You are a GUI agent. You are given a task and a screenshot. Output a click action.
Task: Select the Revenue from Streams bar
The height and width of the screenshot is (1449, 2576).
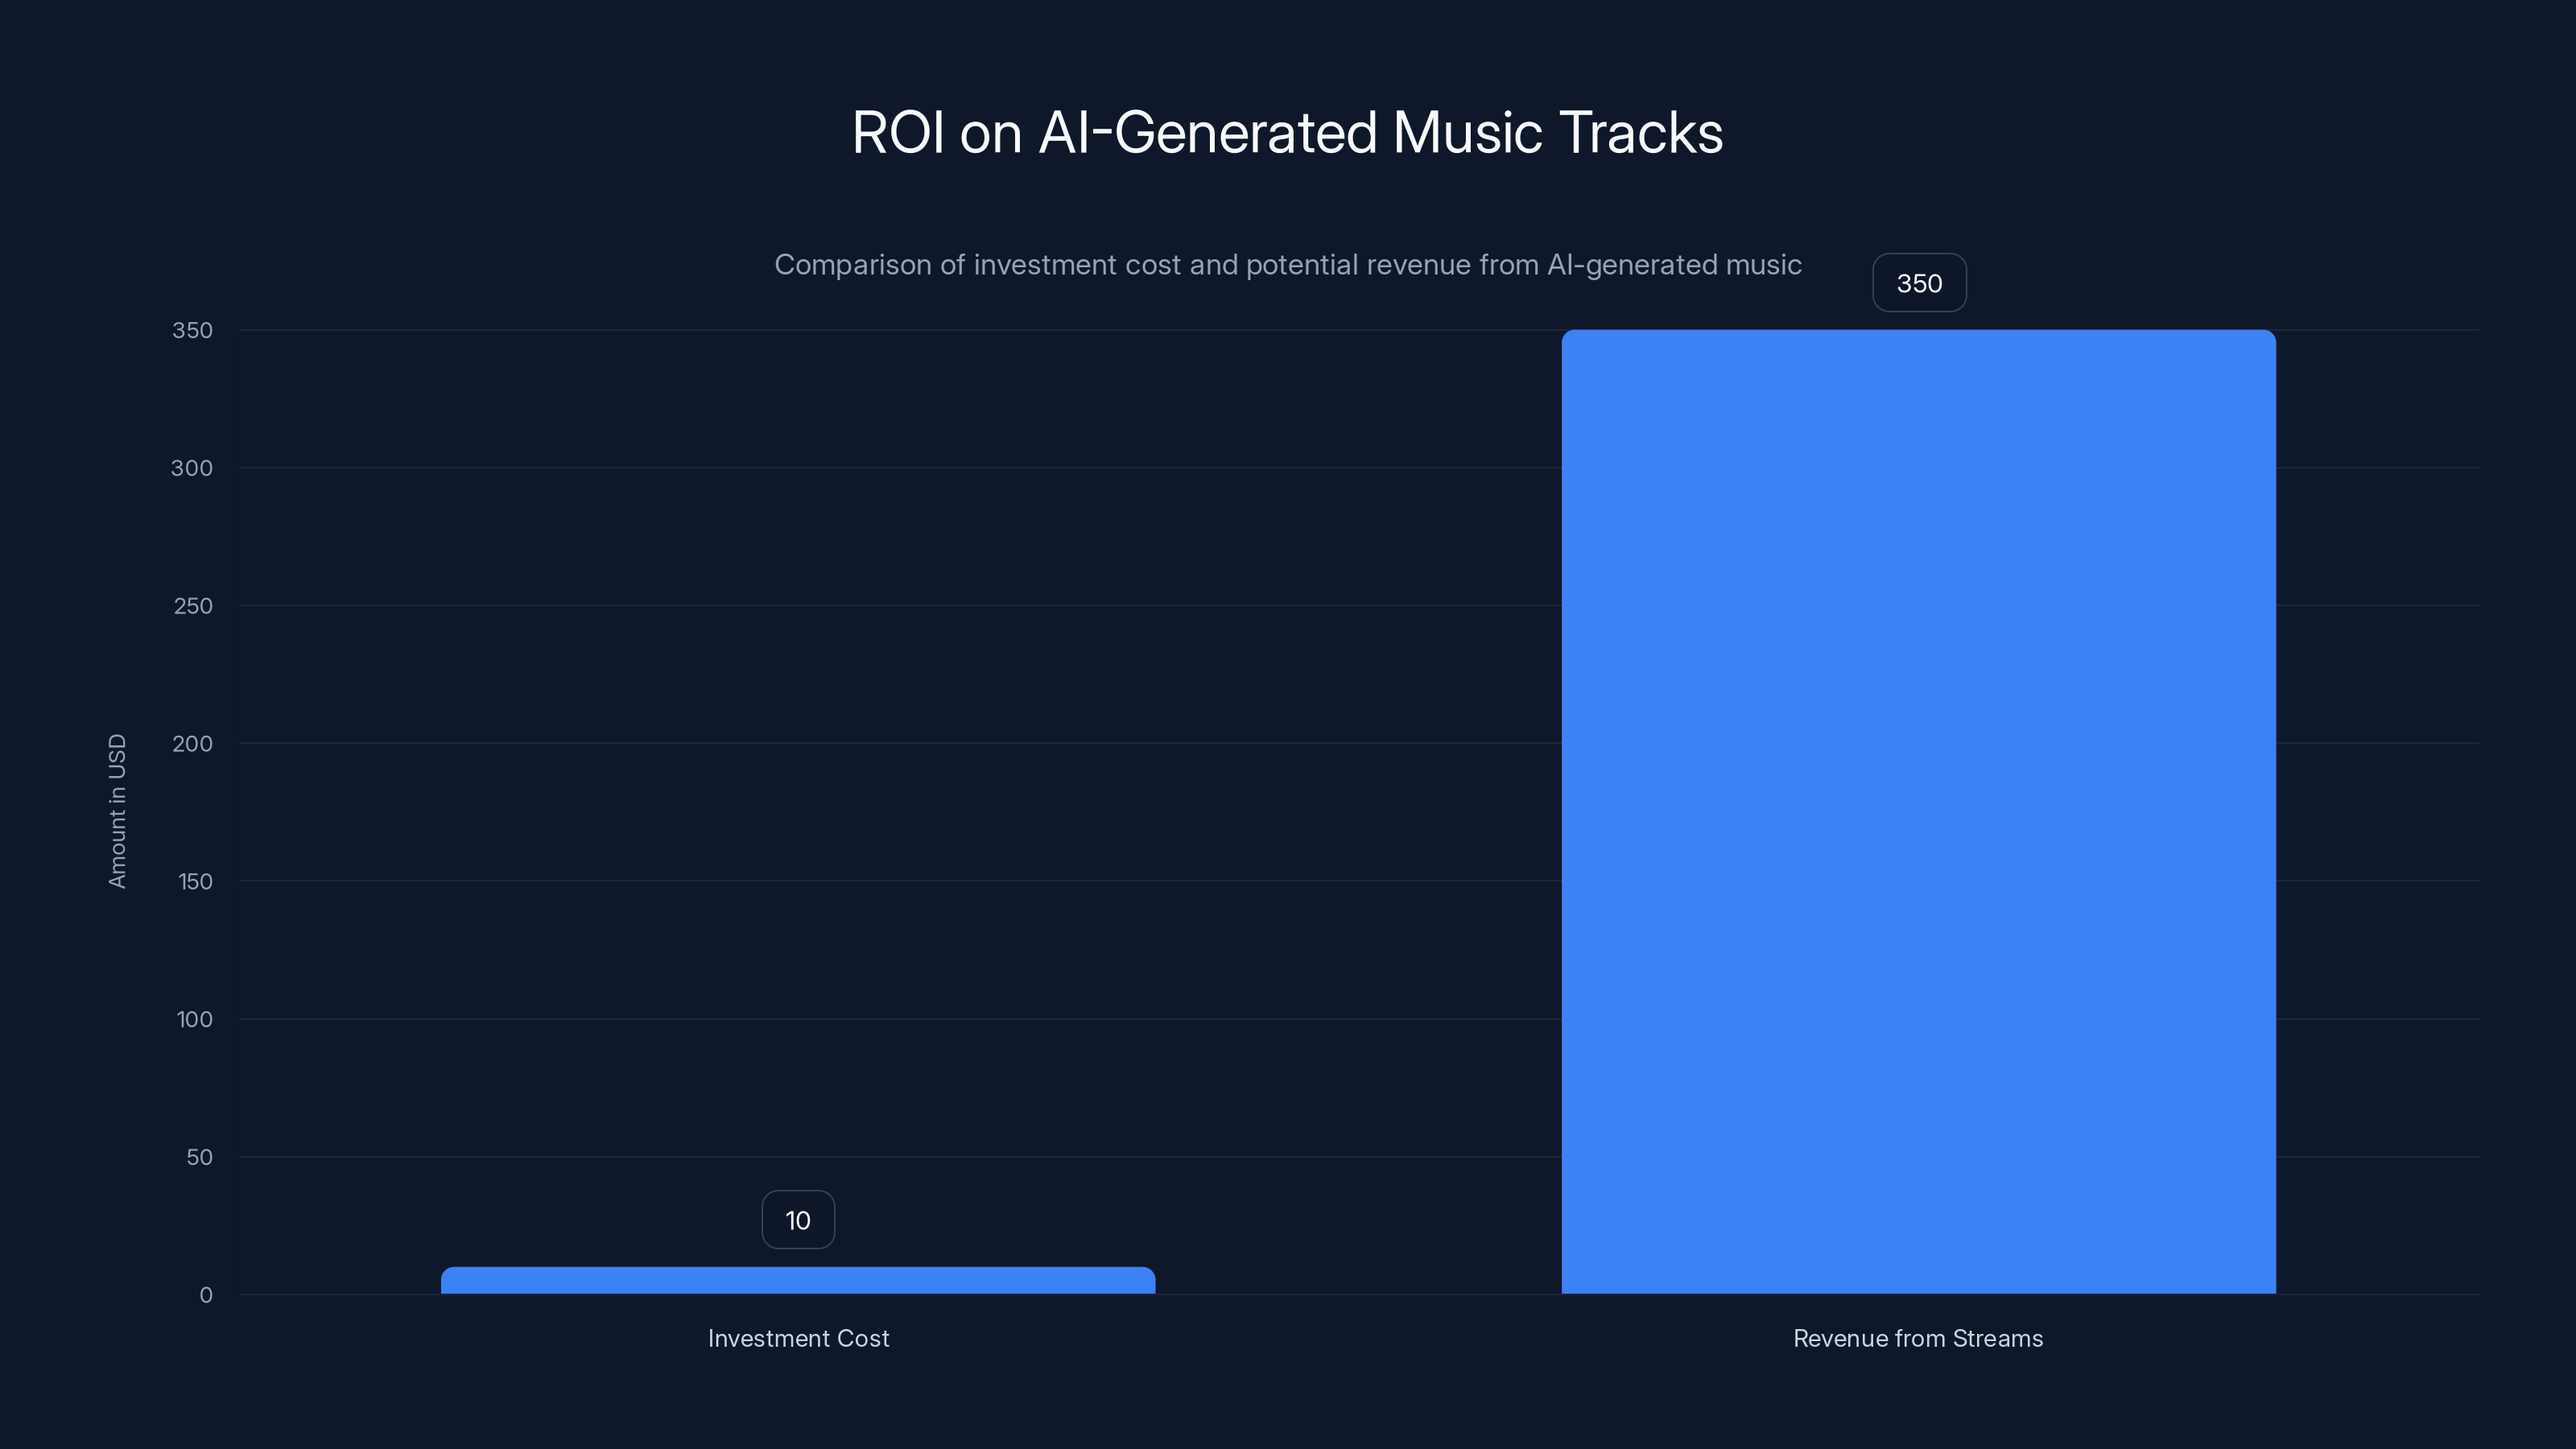[x=1918, y=812]
